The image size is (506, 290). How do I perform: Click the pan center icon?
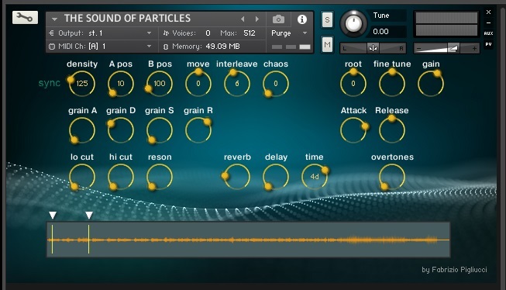373,48
